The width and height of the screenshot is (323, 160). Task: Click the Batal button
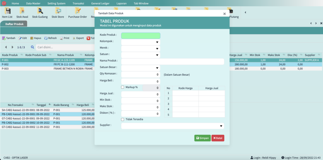tap(218, 138)
